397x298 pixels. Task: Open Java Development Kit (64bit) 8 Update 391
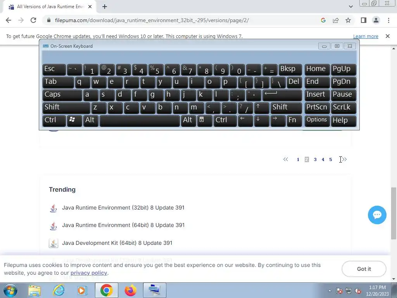117,243
